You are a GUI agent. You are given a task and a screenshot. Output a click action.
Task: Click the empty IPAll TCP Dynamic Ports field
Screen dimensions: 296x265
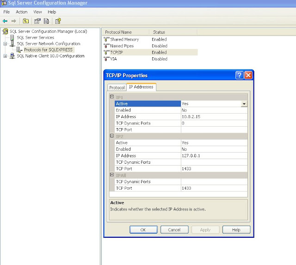click(x=214, y=182)
